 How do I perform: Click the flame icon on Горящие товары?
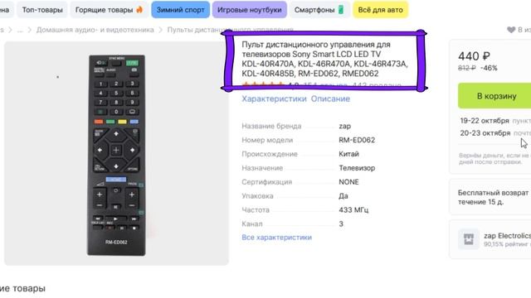pyautogui.click(x=139, y=9)
